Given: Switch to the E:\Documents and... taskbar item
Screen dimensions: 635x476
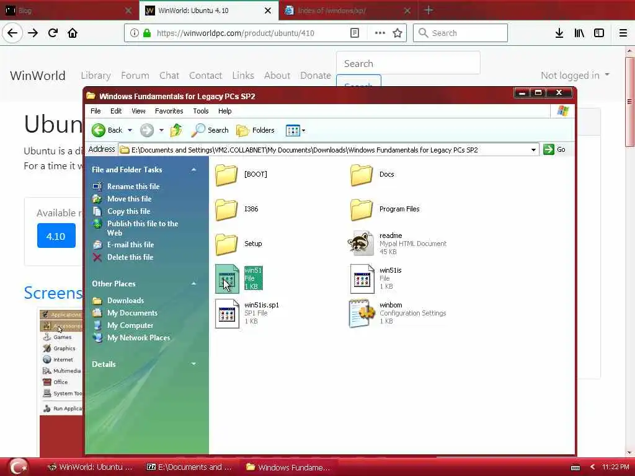Looking at the screenshot, I should point(189,467).
